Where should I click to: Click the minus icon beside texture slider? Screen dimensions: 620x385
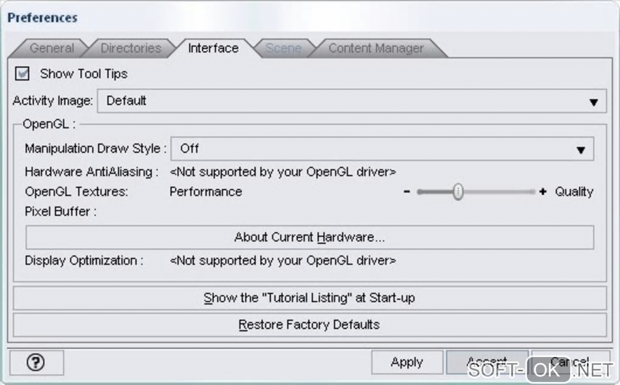[x=406, y=192]
